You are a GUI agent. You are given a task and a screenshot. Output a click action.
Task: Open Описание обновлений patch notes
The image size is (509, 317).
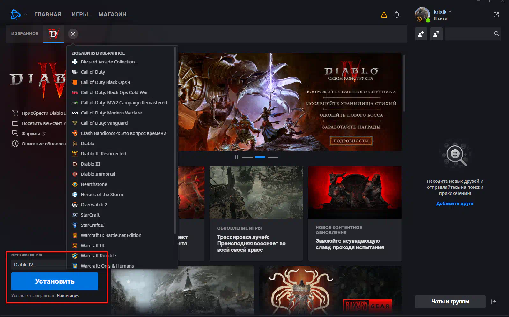(39, 144)
